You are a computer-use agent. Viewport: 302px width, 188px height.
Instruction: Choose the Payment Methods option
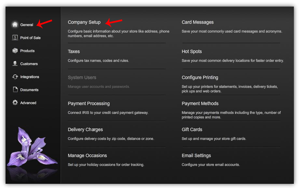[200, 103]
